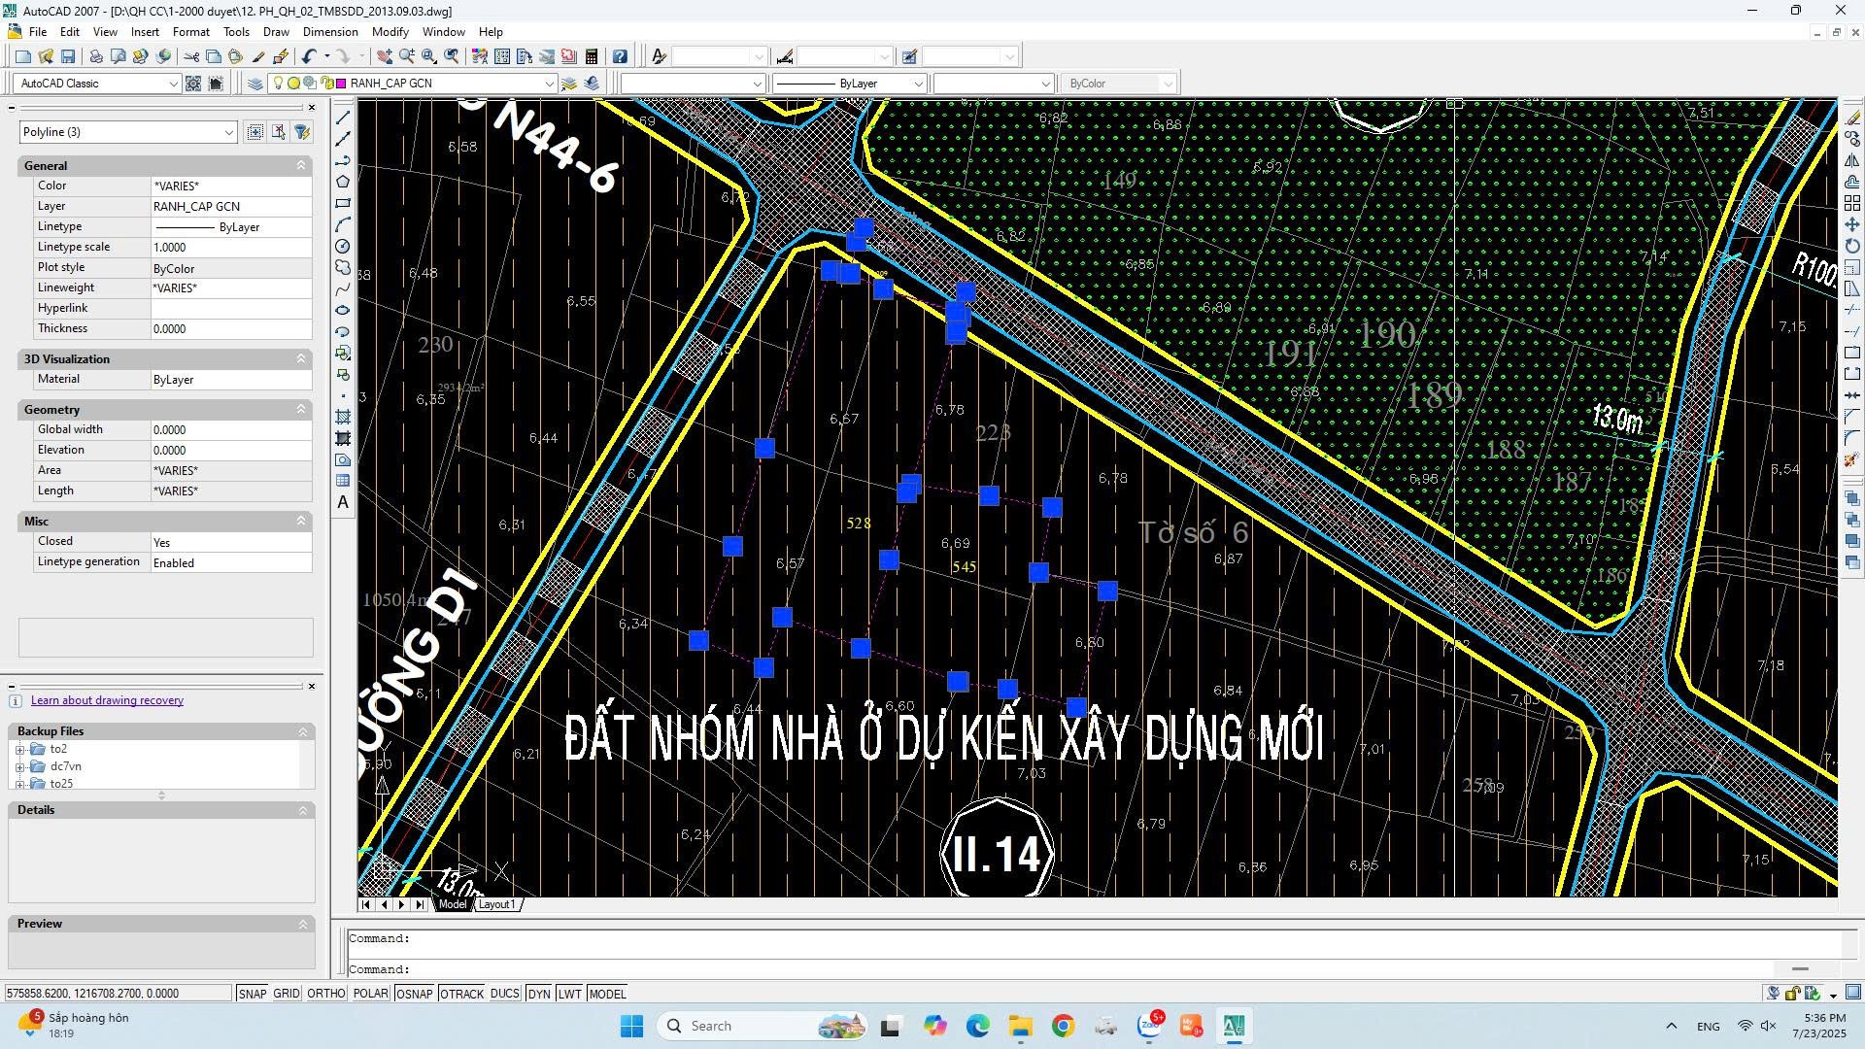Activate the Pan Realtime tool
1865x1049 pixels.
pos(385,56)
